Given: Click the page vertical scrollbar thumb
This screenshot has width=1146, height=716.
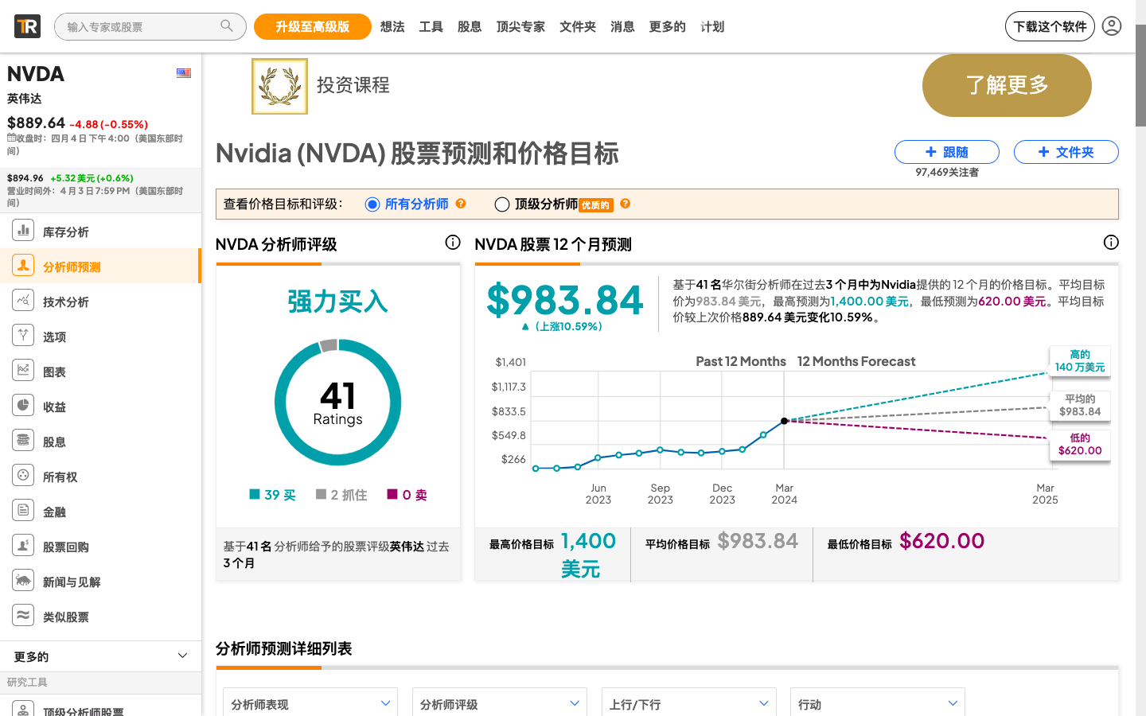Looking at the screenshot, I should (x=1140, y=76).
